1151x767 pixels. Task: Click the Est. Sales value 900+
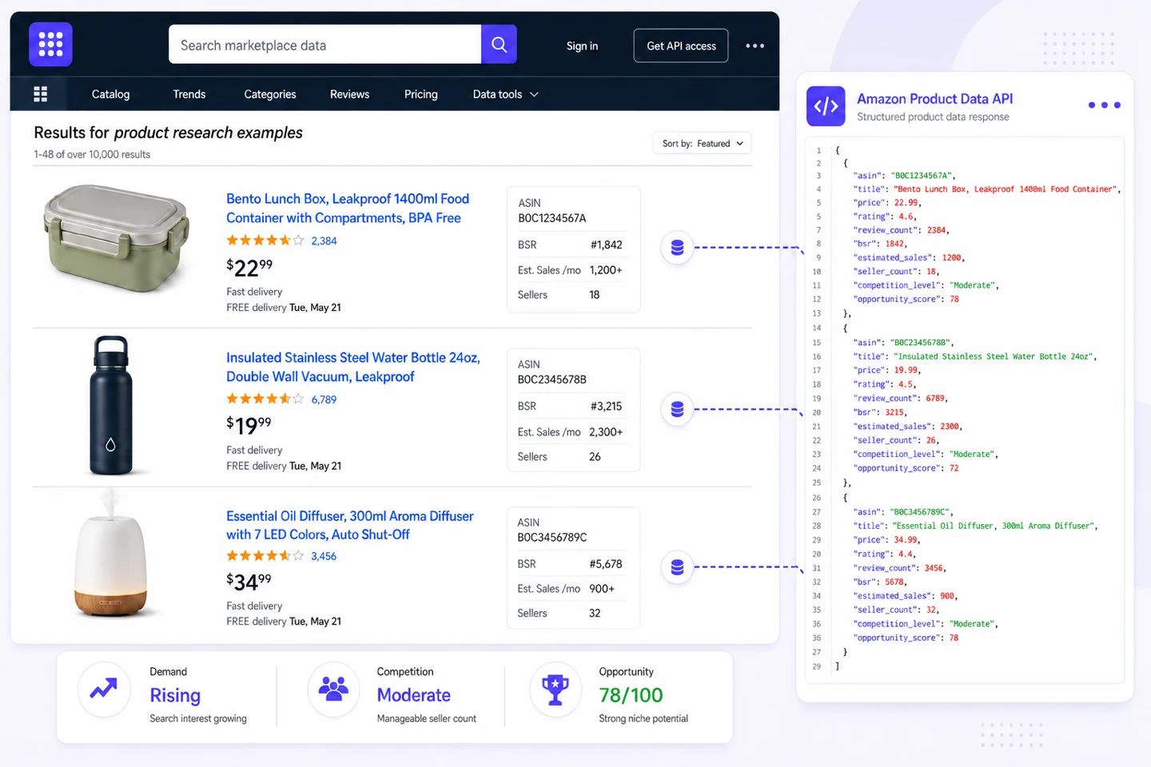(602, 589)
